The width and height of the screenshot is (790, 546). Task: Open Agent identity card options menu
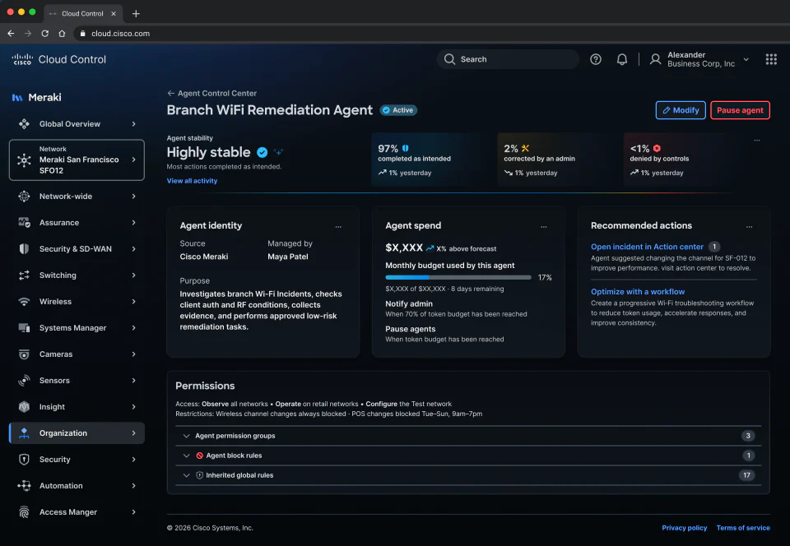338,227
